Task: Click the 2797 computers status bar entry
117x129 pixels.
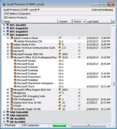Action: pyautogui.click(x=30, y=125)
